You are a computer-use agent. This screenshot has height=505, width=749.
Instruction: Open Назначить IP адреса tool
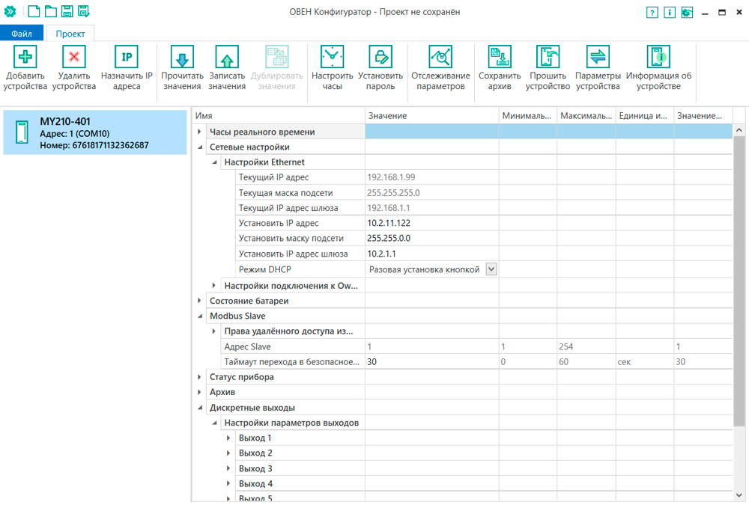127,58
